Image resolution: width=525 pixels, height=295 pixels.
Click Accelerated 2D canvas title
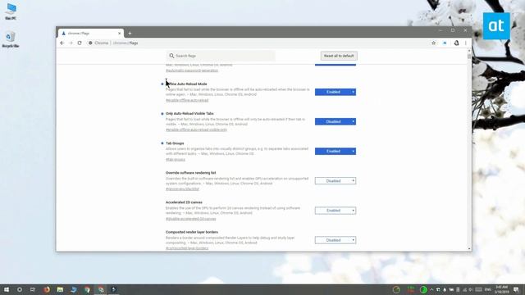click(184, 202)
